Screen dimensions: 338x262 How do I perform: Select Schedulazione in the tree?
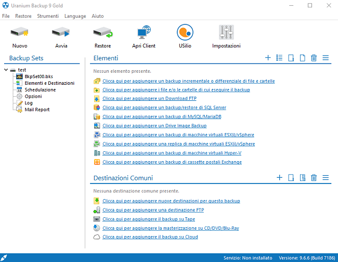coord(40,90)
